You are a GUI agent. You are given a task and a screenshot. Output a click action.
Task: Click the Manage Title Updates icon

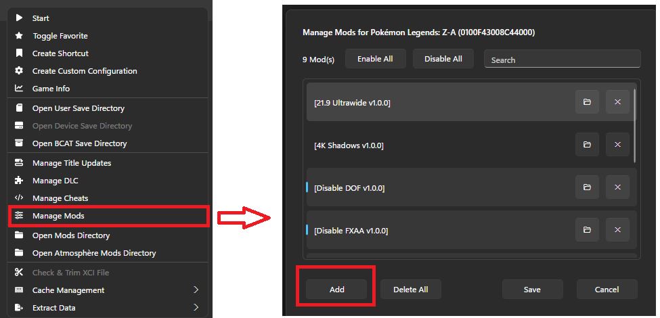[x=19, y=163]
